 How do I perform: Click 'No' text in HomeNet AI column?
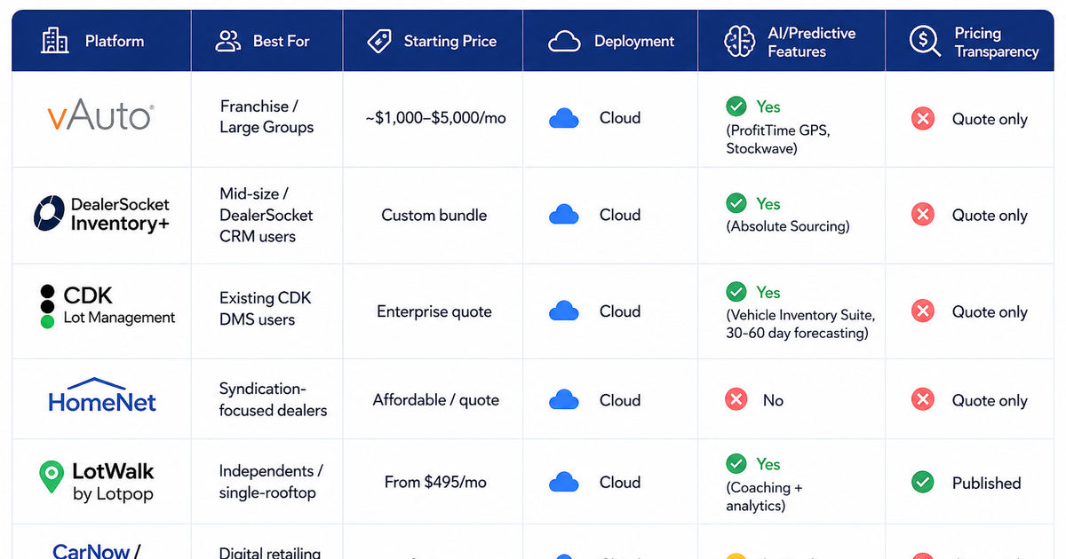click(773, 400)
